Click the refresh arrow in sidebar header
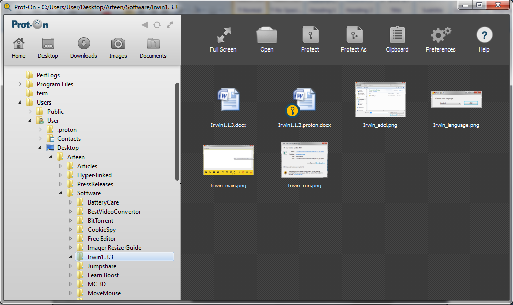This screenshot has width=513, height=305. 157,25
